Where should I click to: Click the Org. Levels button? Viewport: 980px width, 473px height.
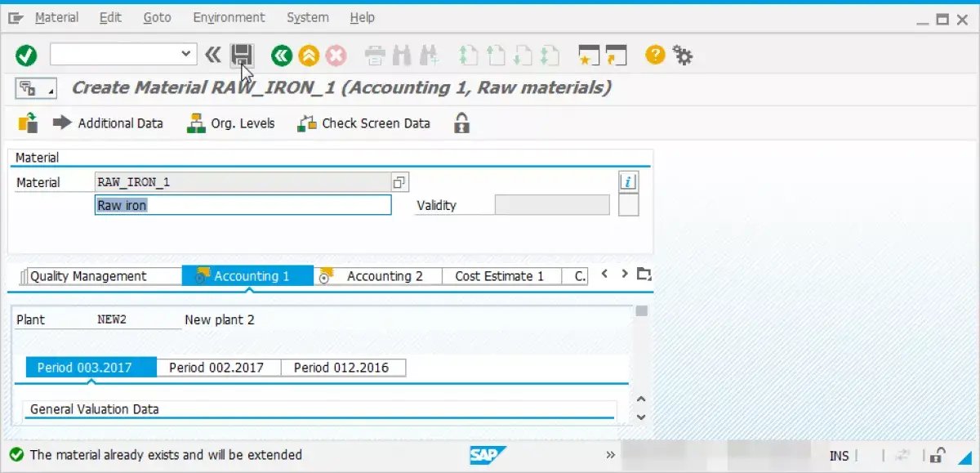click(x=231, y=123)
